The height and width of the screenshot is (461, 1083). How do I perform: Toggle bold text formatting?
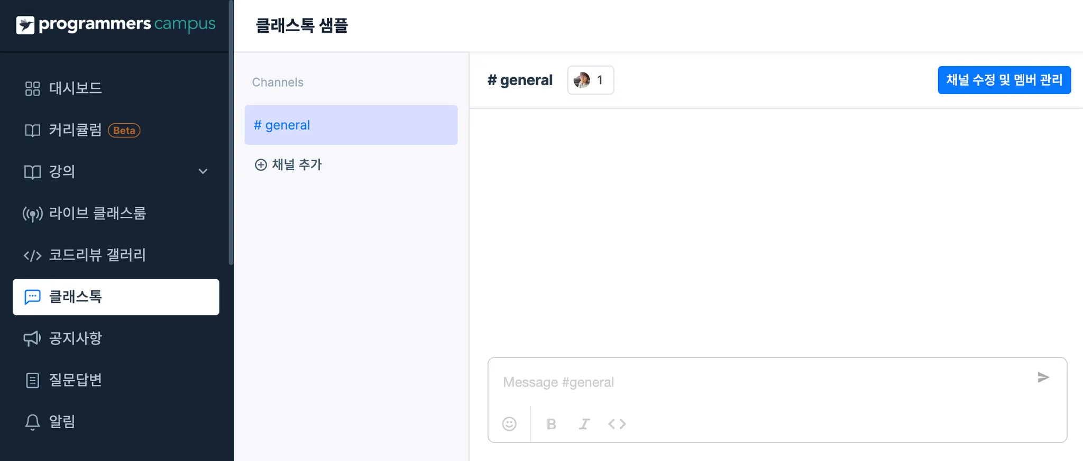(x=551, y=424)
